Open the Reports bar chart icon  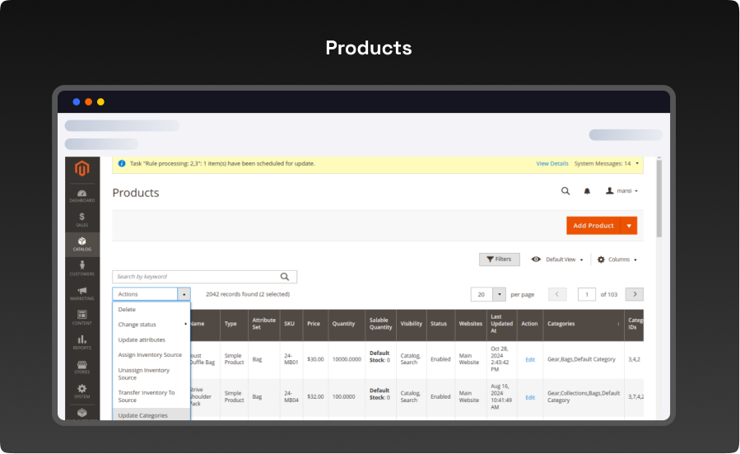point(81,342)
